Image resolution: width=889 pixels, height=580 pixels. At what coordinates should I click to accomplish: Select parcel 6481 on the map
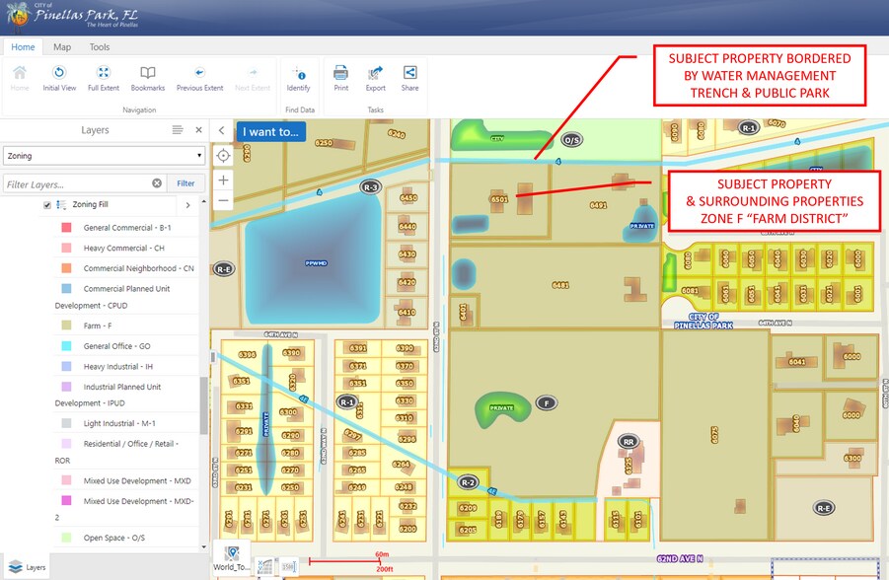coord(560,285)
